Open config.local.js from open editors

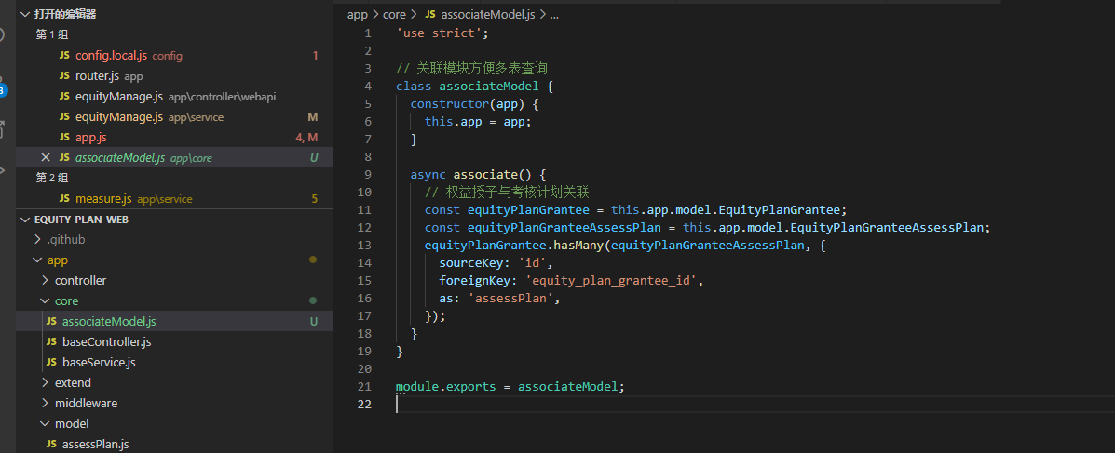point(111,56)
